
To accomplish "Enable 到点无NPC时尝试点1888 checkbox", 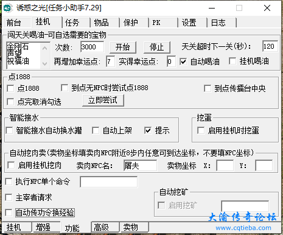I will pyautogui.click(x=65, y=88).
